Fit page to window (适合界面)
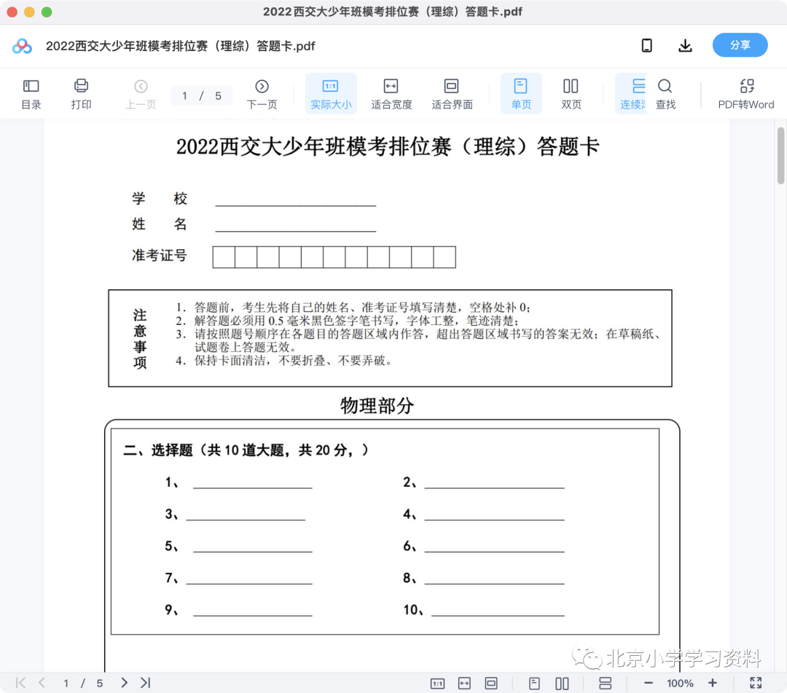The width and height of the screenshot is (787, 693). point(452,94)
